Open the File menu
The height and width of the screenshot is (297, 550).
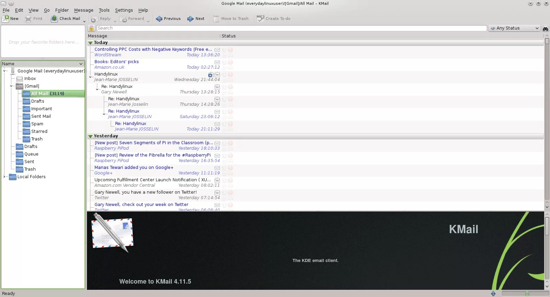(6, 10)
